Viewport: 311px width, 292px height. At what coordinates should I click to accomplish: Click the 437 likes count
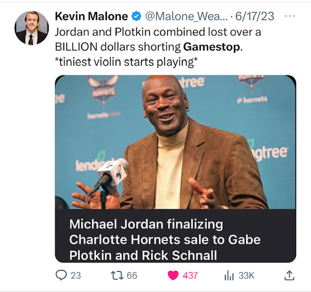coord(190,275)
